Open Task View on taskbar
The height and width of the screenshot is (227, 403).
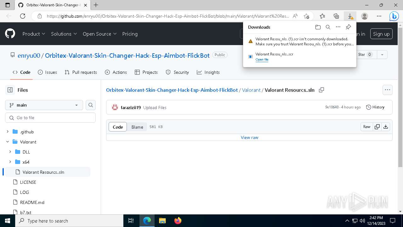click(131, 221)
